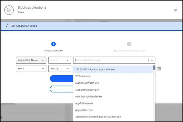
Task: Open the Application Name dropdown
Action: (x=31, y=60)
